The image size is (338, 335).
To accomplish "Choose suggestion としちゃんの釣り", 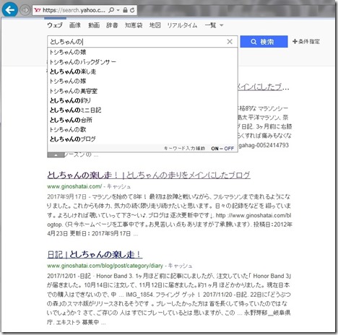I will [x=142, y=100].
